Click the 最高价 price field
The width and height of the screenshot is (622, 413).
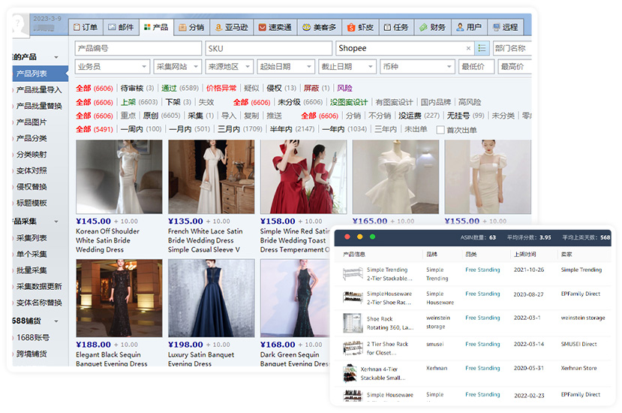coord(515,67)
